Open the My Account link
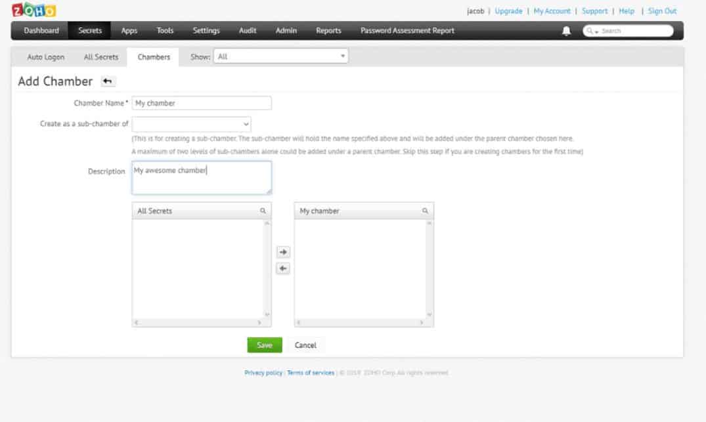Viewport: 706px width, 422px height. (552, 11)
